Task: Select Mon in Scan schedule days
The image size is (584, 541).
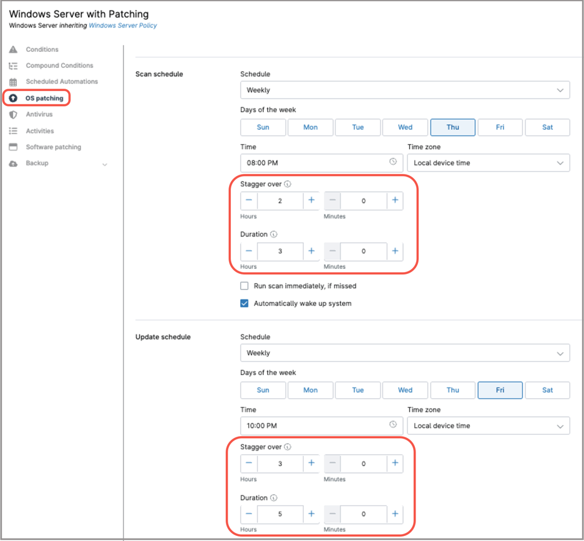Action: coord(310,127)
